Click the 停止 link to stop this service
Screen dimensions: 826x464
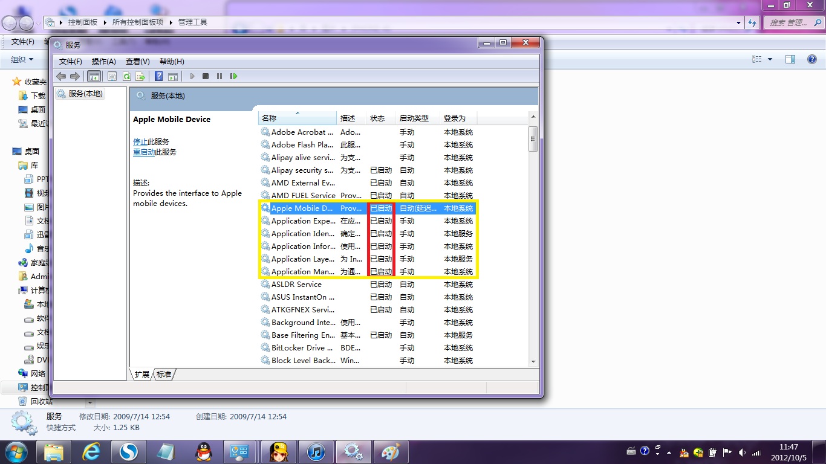coord(140,142)
